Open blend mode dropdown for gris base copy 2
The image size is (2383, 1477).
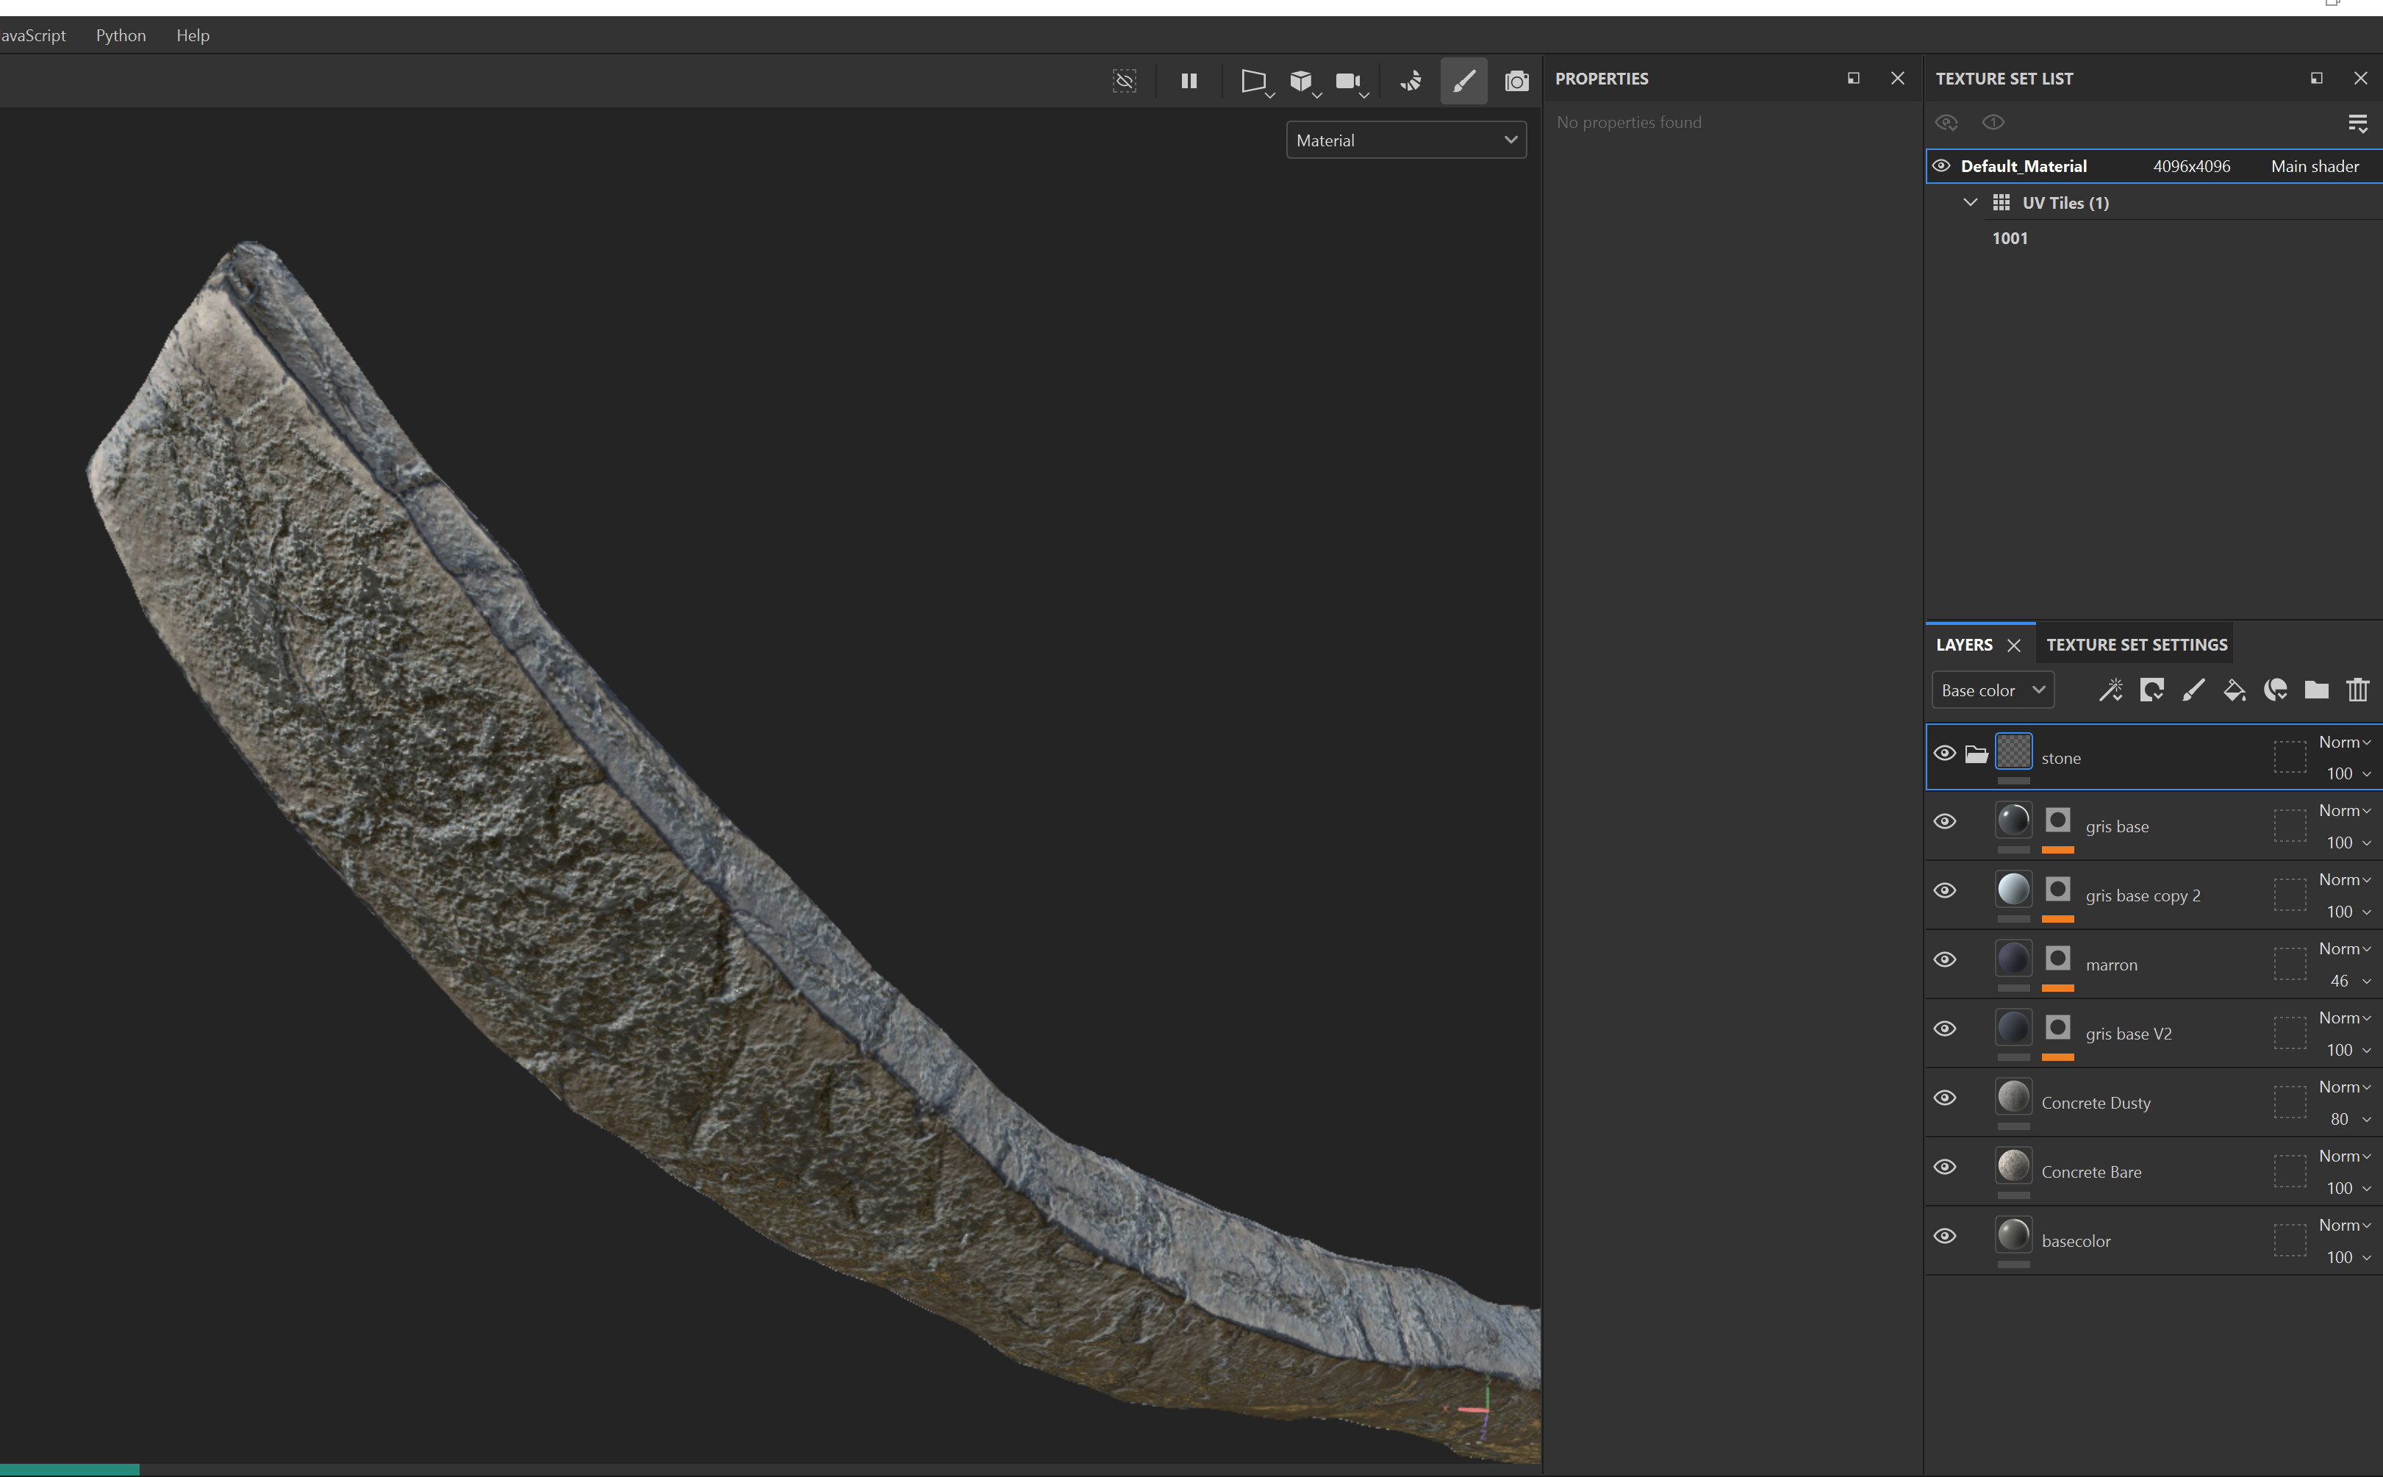[2345, 880]
